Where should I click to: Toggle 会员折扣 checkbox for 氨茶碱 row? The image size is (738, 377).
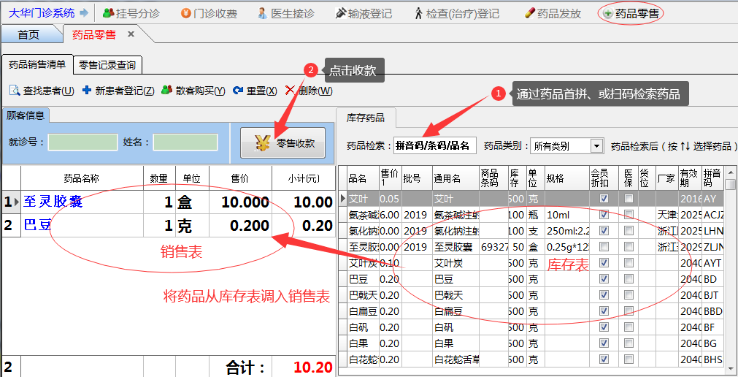click(604, 215)
